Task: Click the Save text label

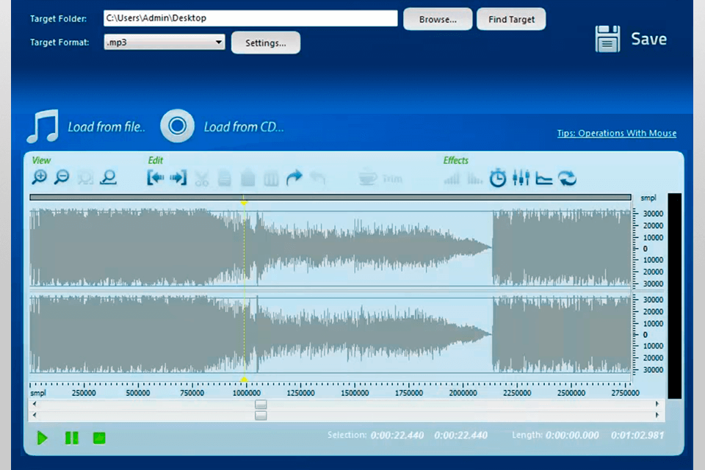Action: [648, 39]
